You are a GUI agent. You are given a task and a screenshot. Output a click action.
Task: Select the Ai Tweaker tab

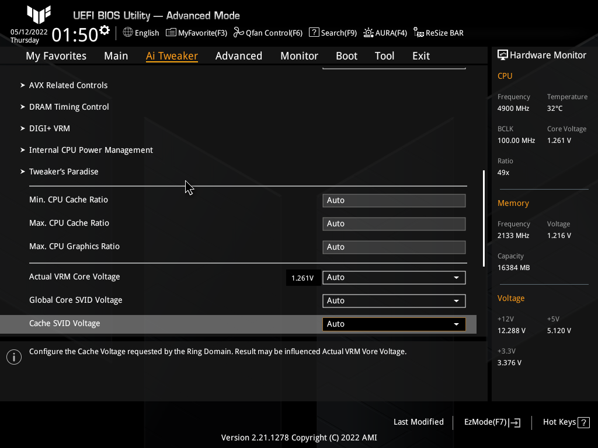[x=172, y=56]
